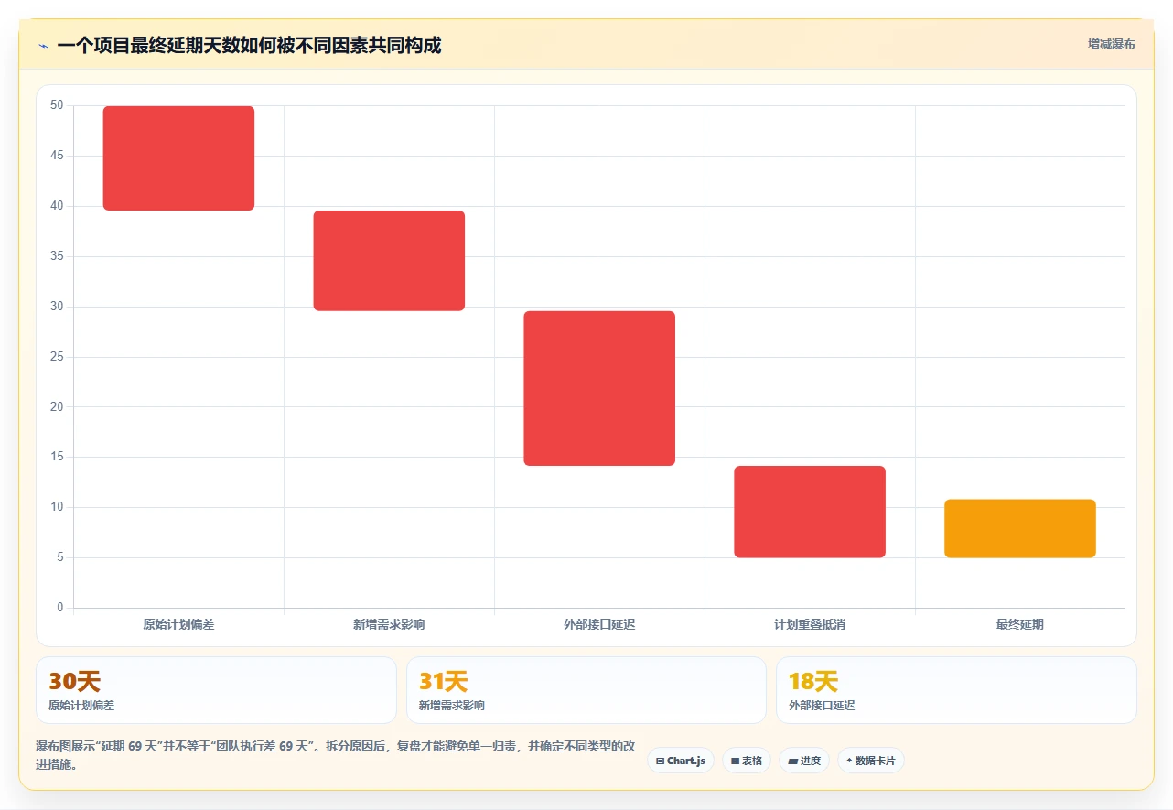Image resolution: width=1173 pixels, height=810 pixels.
Task: Click the 增减瀑布 tag in the header
Action: (x=1112, y=44)
